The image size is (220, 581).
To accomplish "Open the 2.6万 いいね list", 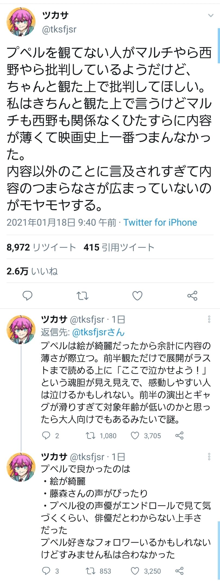I will coord(32,271).
